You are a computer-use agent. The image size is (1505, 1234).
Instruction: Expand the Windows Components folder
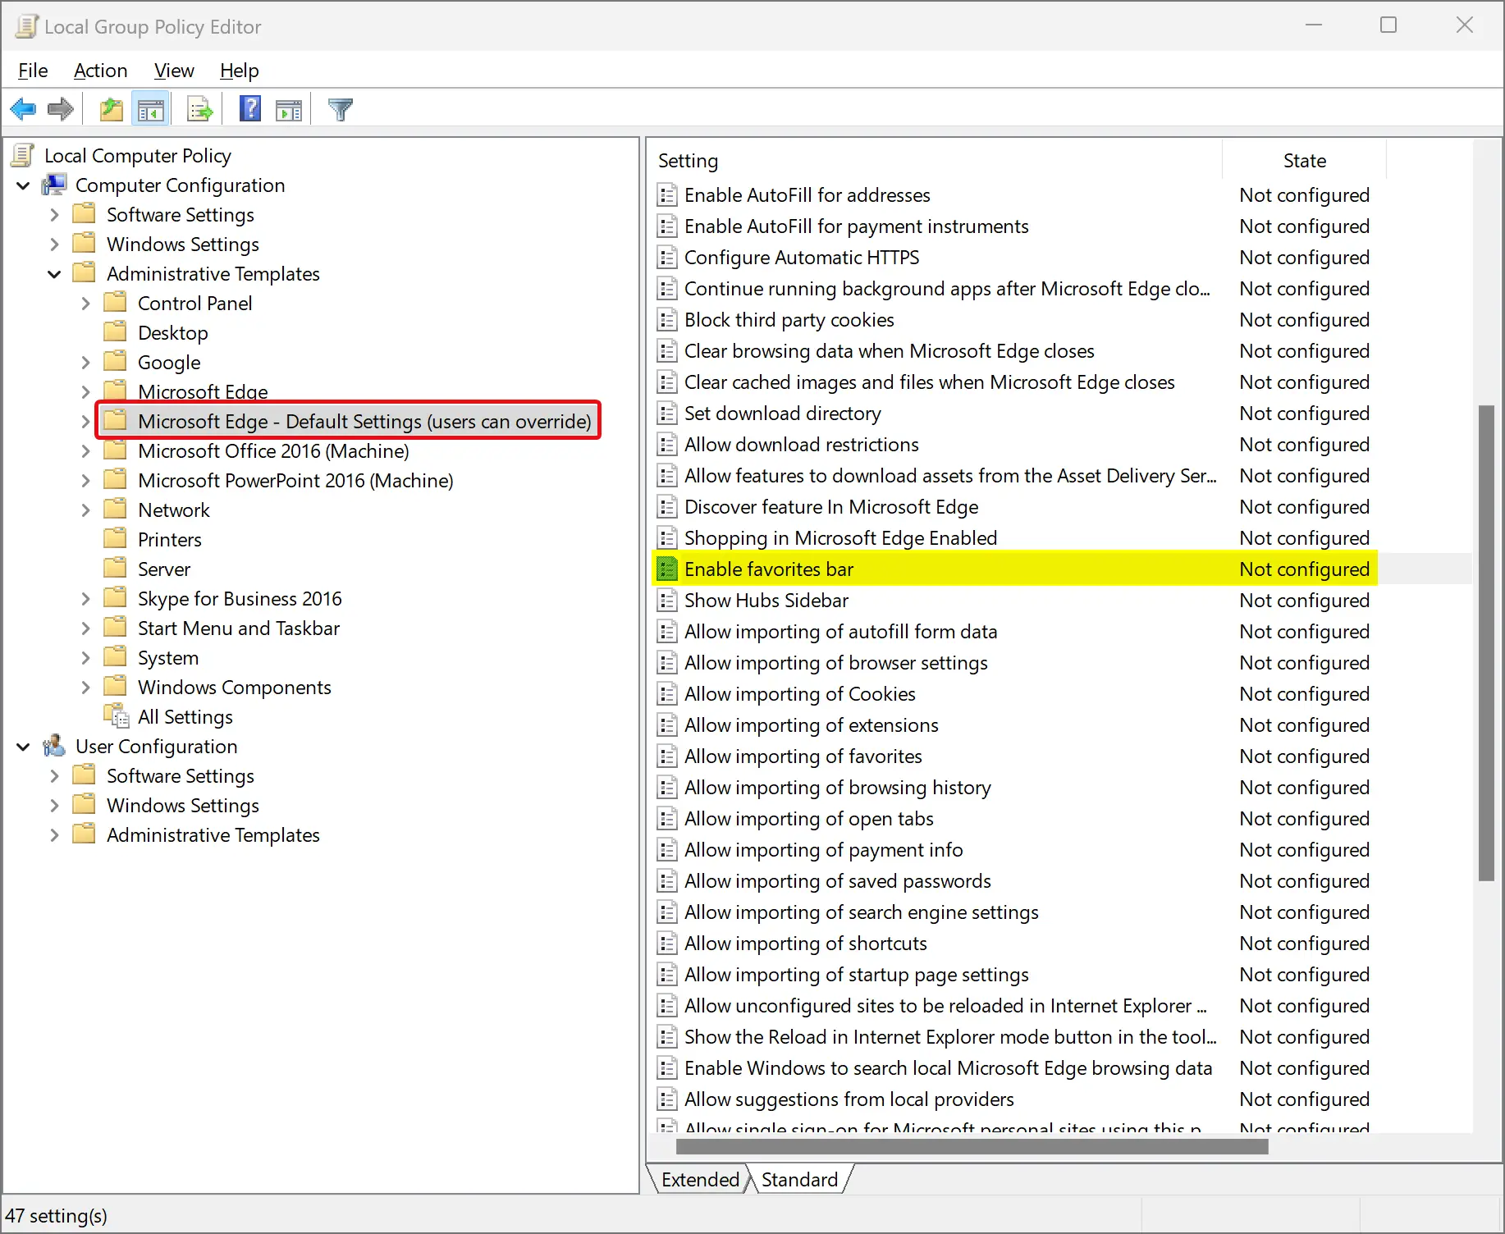pyautogui.click(x=85, y=687)
